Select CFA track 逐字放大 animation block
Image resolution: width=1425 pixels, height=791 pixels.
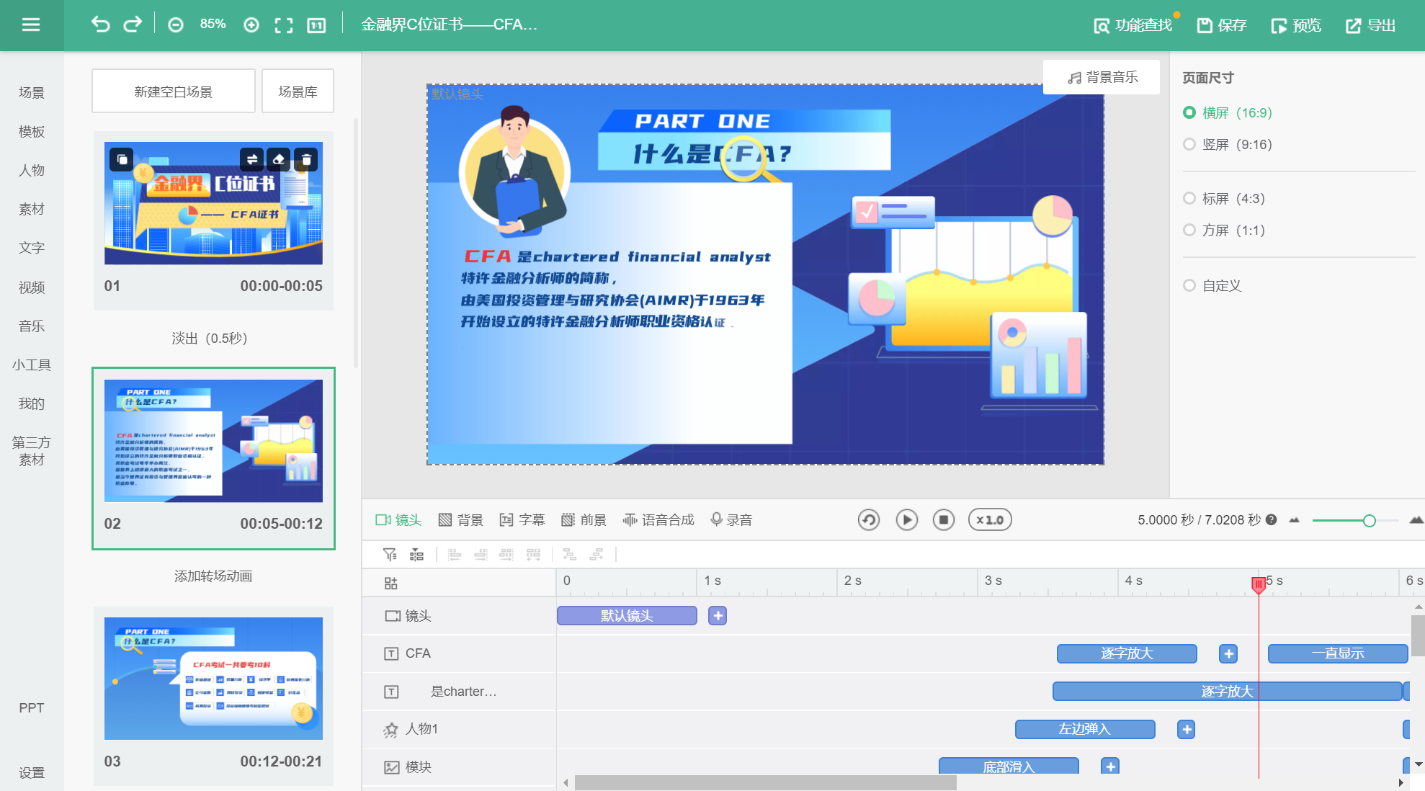point(1127,653)
